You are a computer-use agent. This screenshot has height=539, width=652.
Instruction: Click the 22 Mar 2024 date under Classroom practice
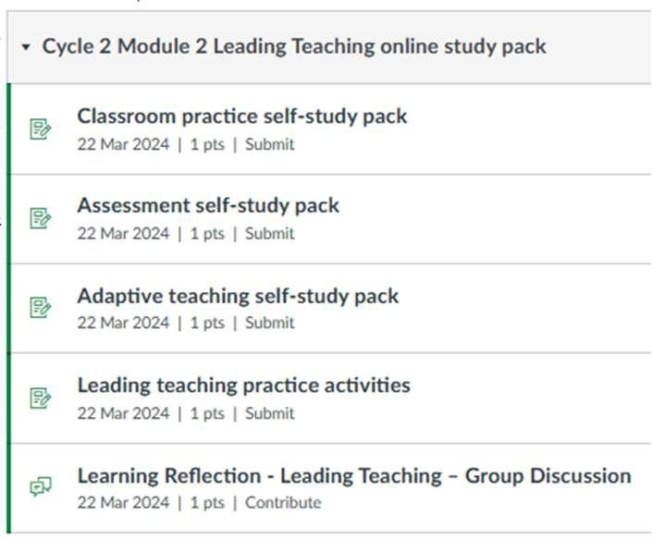pyautogui.click(x=123, y=144)
